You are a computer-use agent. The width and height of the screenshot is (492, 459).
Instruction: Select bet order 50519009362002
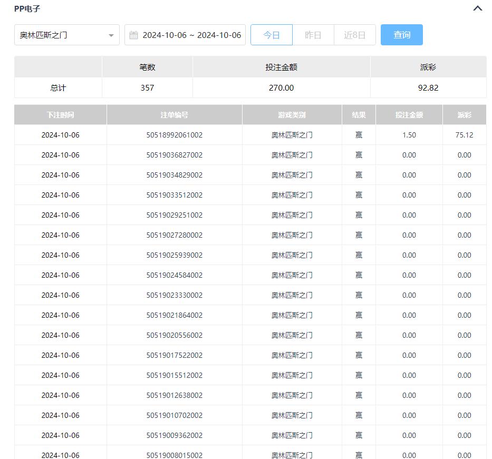click(x=174, y=435)
